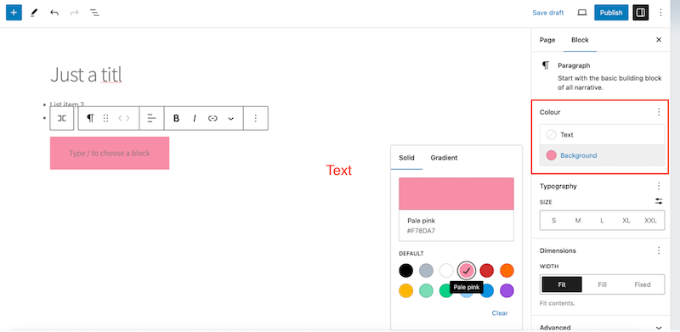The image size is (680, 332).
Task: Set width to Fill
Action: (x=602, y=284)
